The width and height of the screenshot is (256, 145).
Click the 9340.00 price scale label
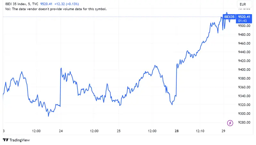point(244,96)
